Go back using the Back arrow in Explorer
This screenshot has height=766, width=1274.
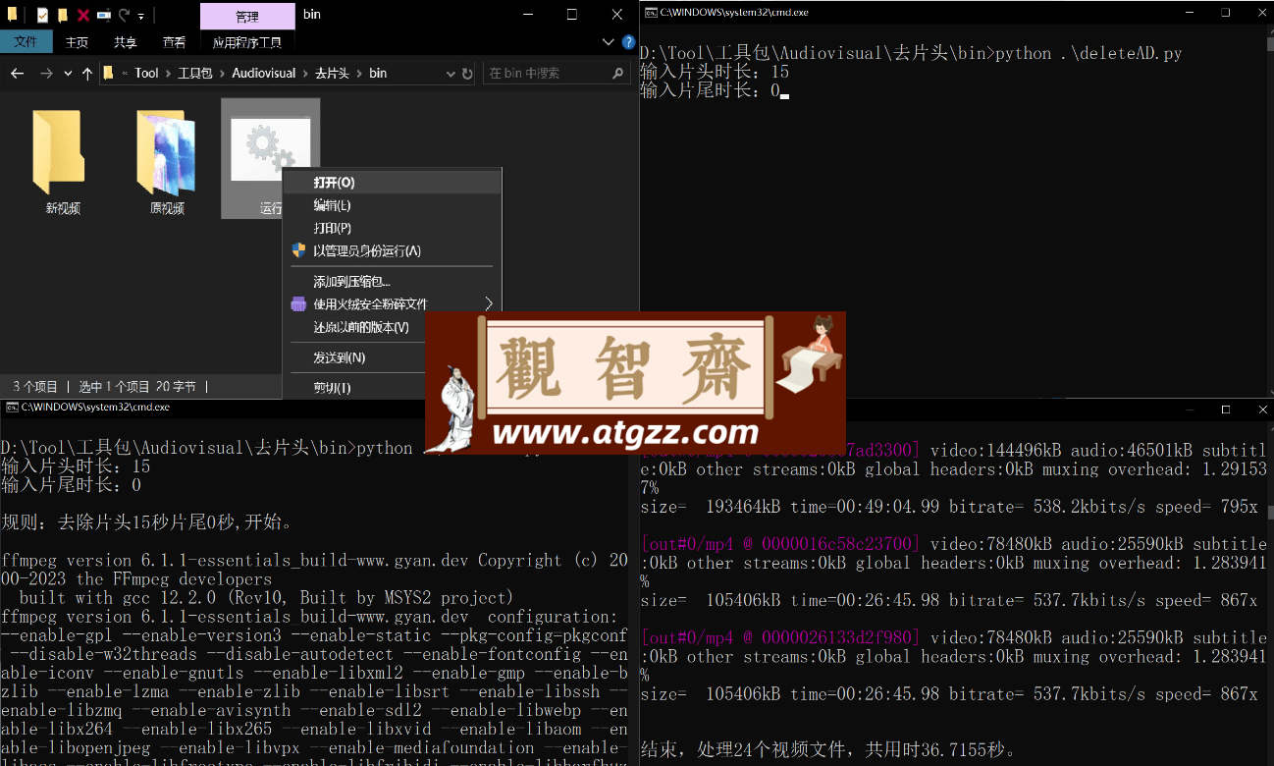[17, 74]
